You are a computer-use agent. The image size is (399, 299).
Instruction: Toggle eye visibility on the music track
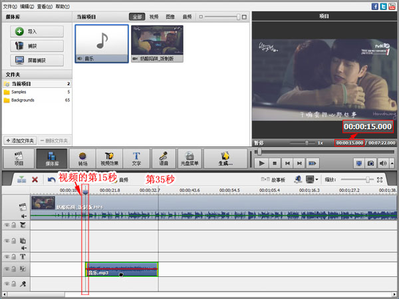pos(7,269)
